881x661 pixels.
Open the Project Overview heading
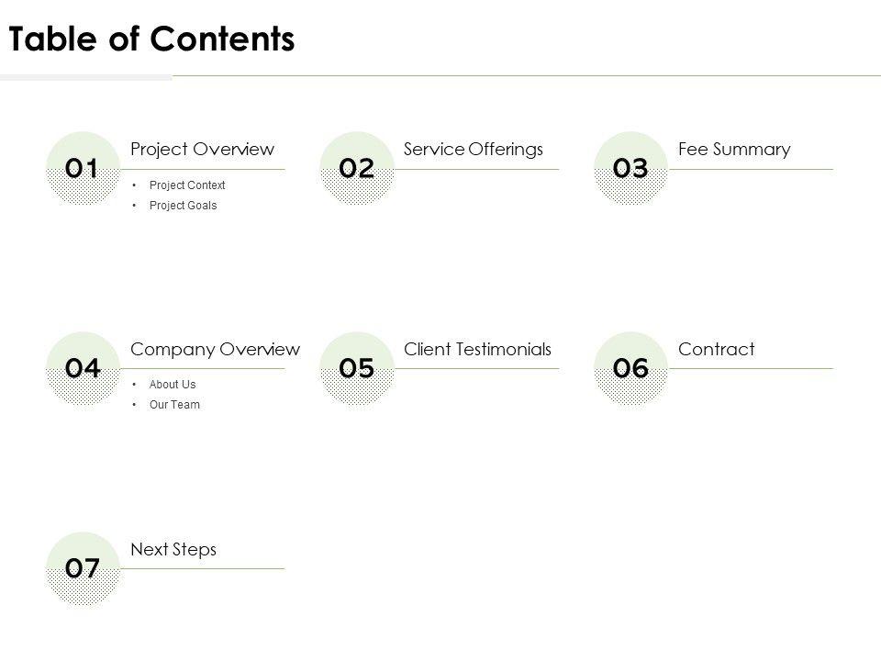pyautogui.click(x=202, y=150)
